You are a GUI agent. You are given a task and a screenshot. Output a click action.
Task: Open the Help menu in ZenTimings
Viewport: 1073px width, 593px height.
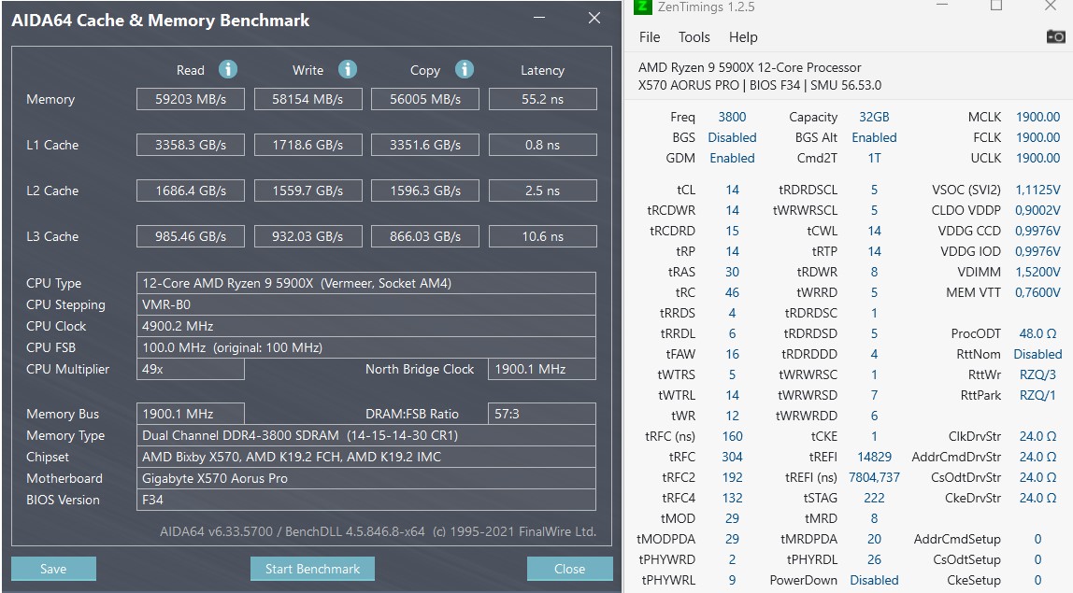coord(743,37)
